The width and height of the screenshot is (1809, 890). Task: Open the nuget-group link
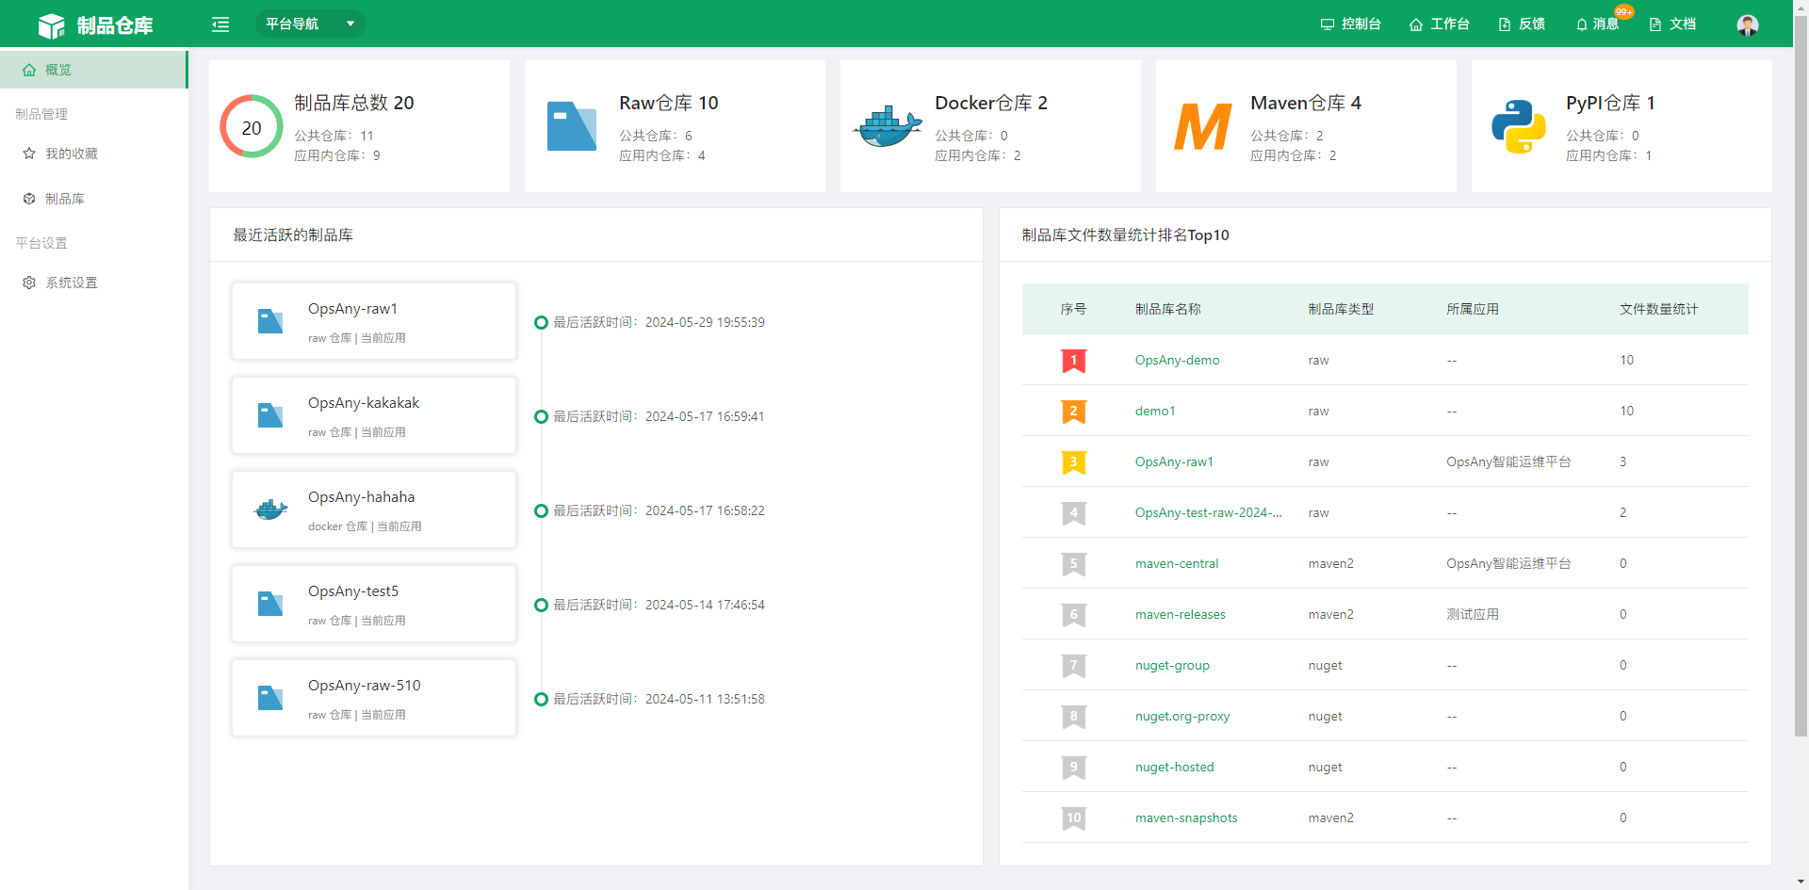(1172, 665)
